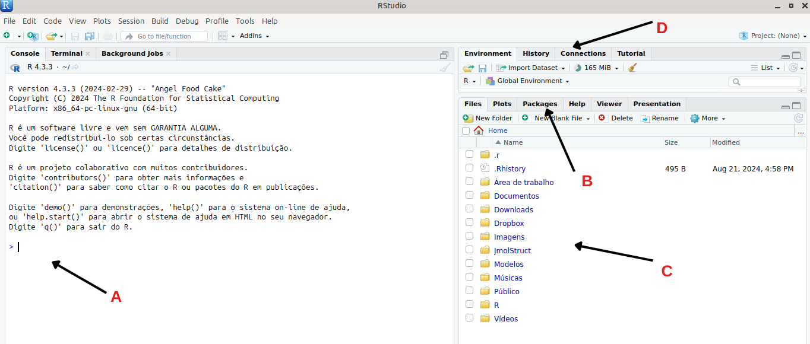
Task: Toggle the select-all checkbox beside Home path
Action: (466, 130)
